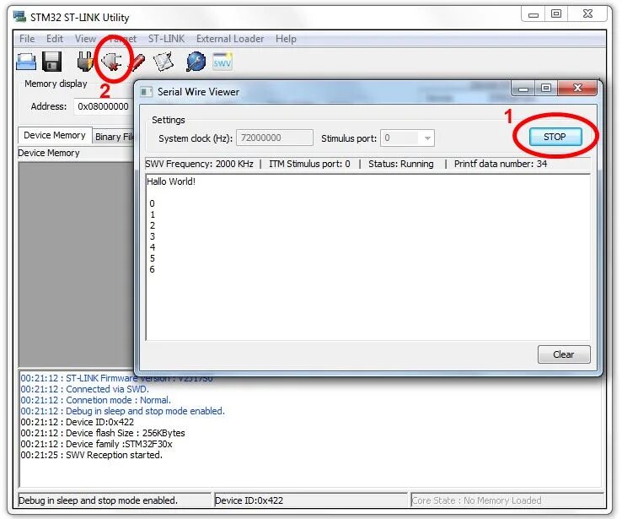Maximize the STM32 ST-LINK Utility window
The height and width of the screenshot is (519, 622).
556,14
